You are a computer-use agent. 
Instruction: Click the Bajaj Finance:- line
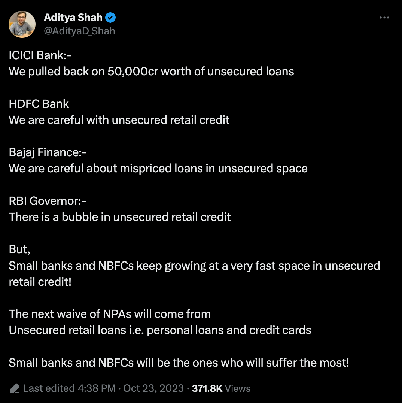coord(48,152)
